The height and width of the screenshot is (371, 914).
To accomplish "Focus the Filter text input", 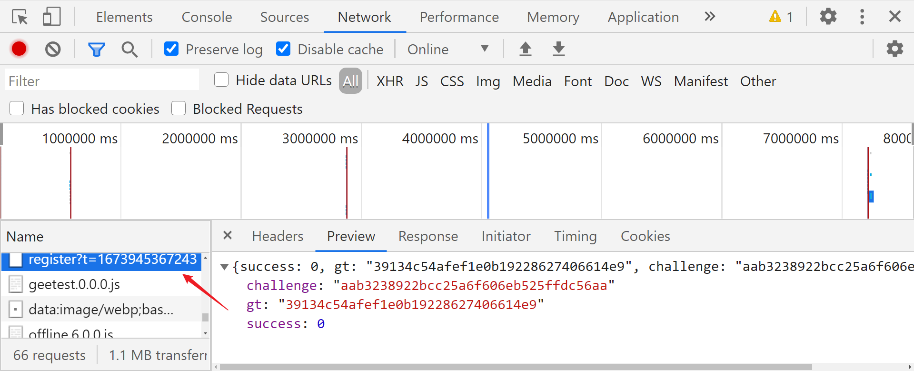I will [102, 80].
